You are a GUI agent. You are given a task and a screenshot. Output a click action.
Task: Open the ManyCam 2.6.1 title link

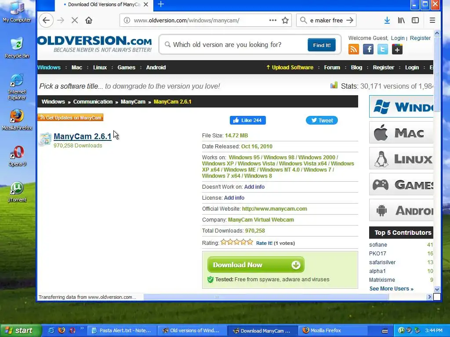click(82, 136)
